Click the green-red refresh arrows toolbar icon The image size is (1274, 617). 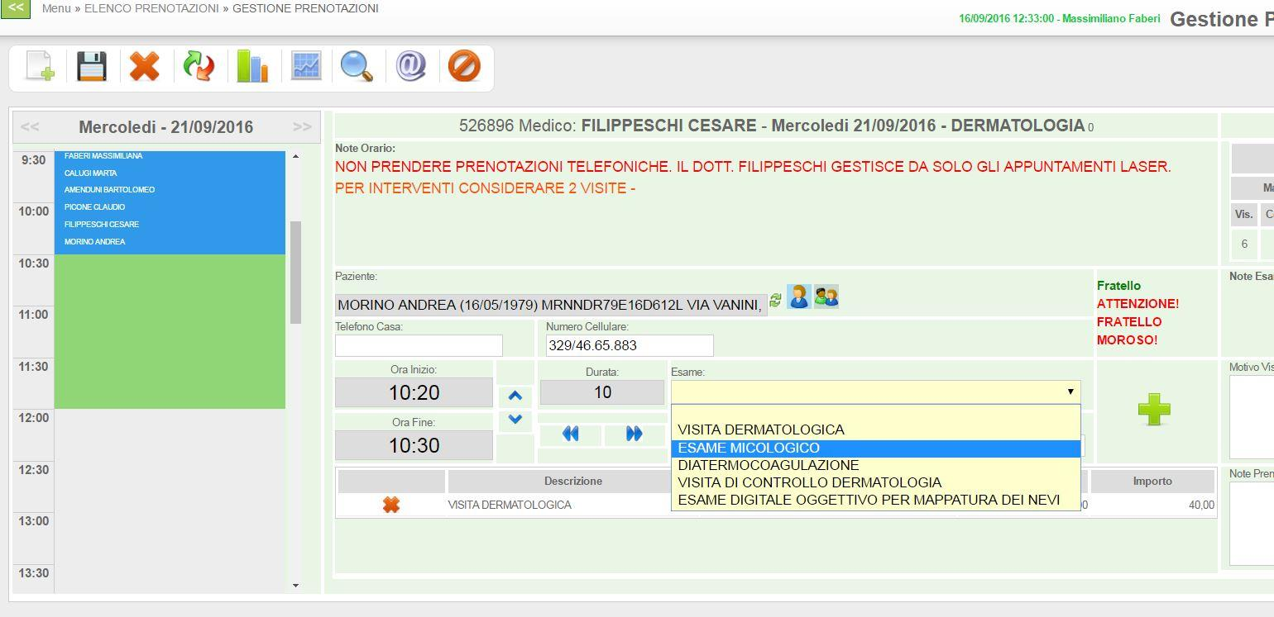click(x=199, y=66)
